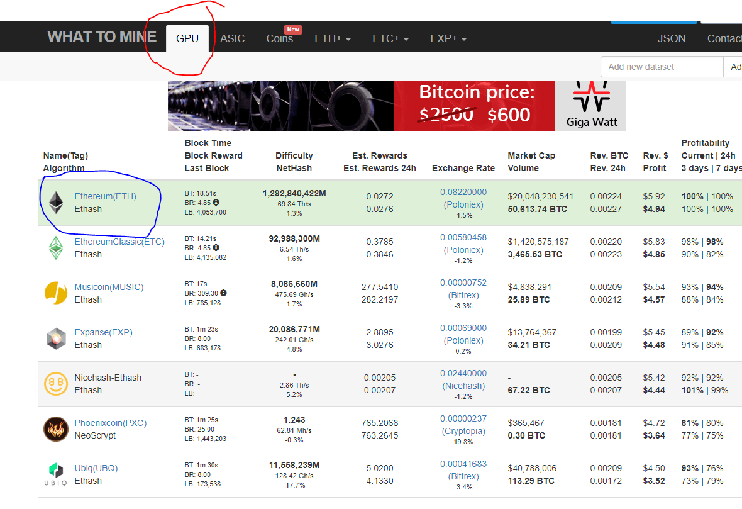Open the Contact menu item
Image resolution: width=742 pixels, height=509 pixels.
[724, 38]
